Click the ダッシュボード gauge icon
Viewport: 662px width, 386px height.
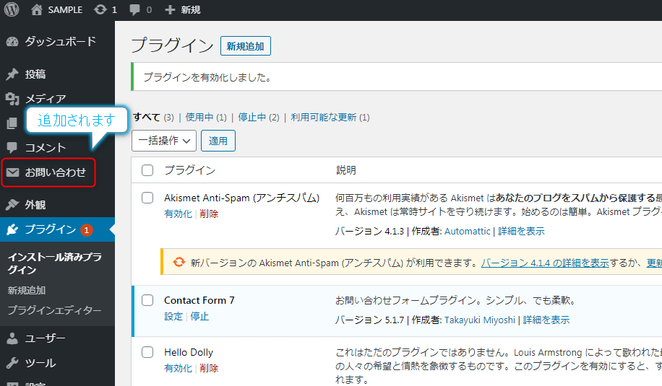(x=12, y=41)
